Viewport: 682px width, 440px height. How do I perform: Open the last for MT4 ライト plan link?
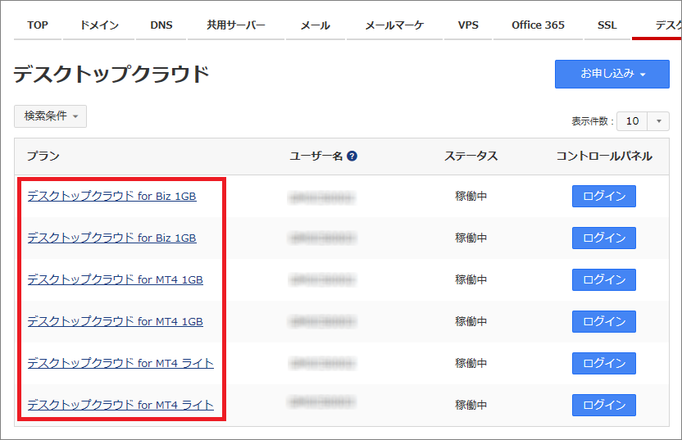click(x=120, y=405)
